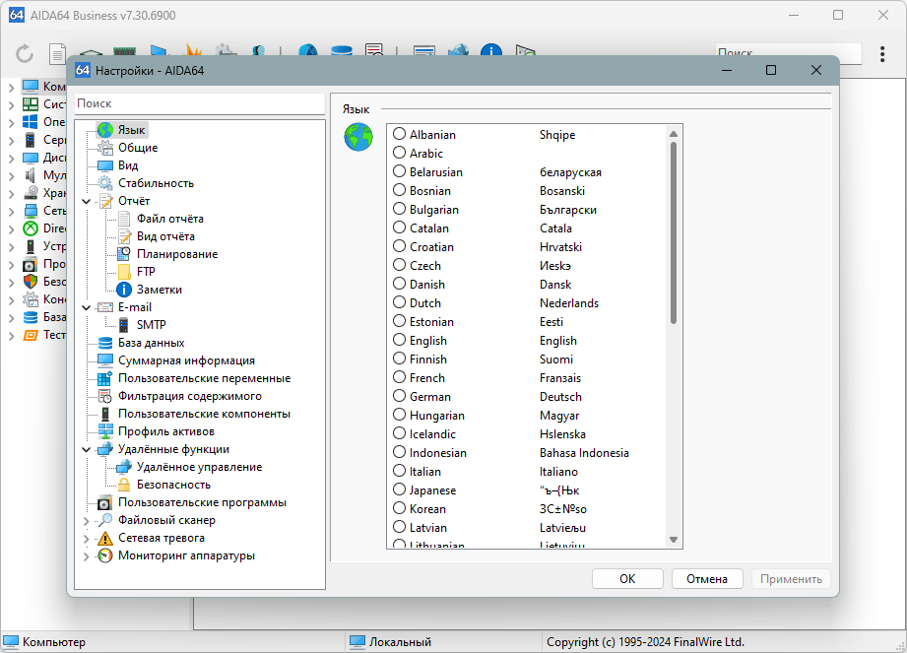
Task: Select the Japanese radio button
Action: click(x=399, y=490)
